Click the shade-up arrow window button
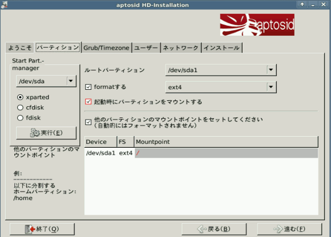The height and width of the screenshot is (237, 331). pyautogui.click(x=302, y=4)
